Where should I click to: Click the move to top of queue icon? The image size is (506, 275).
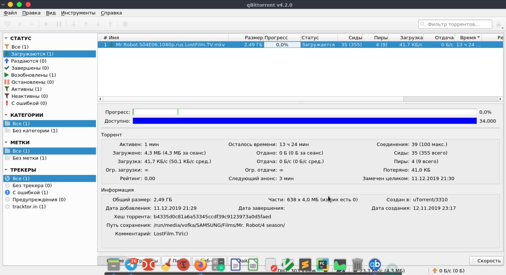tap(74, 24)
